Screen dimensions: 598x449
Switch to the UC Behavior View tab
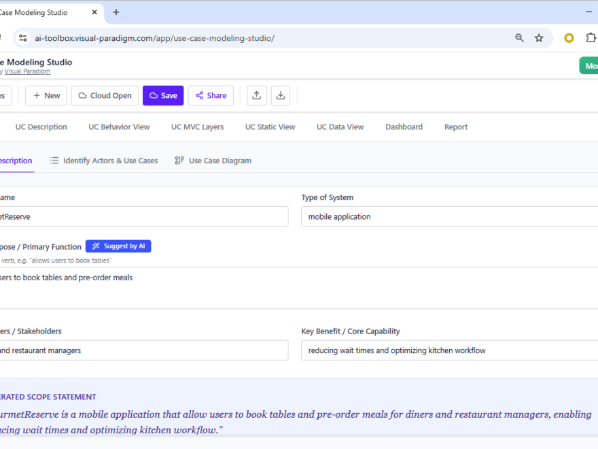pos(119,127)
